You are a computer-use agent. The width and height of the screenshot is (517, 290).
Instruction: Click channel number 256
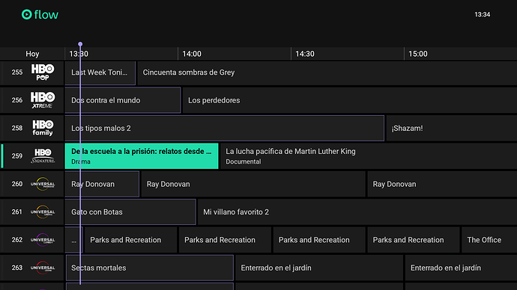[17, 100]
